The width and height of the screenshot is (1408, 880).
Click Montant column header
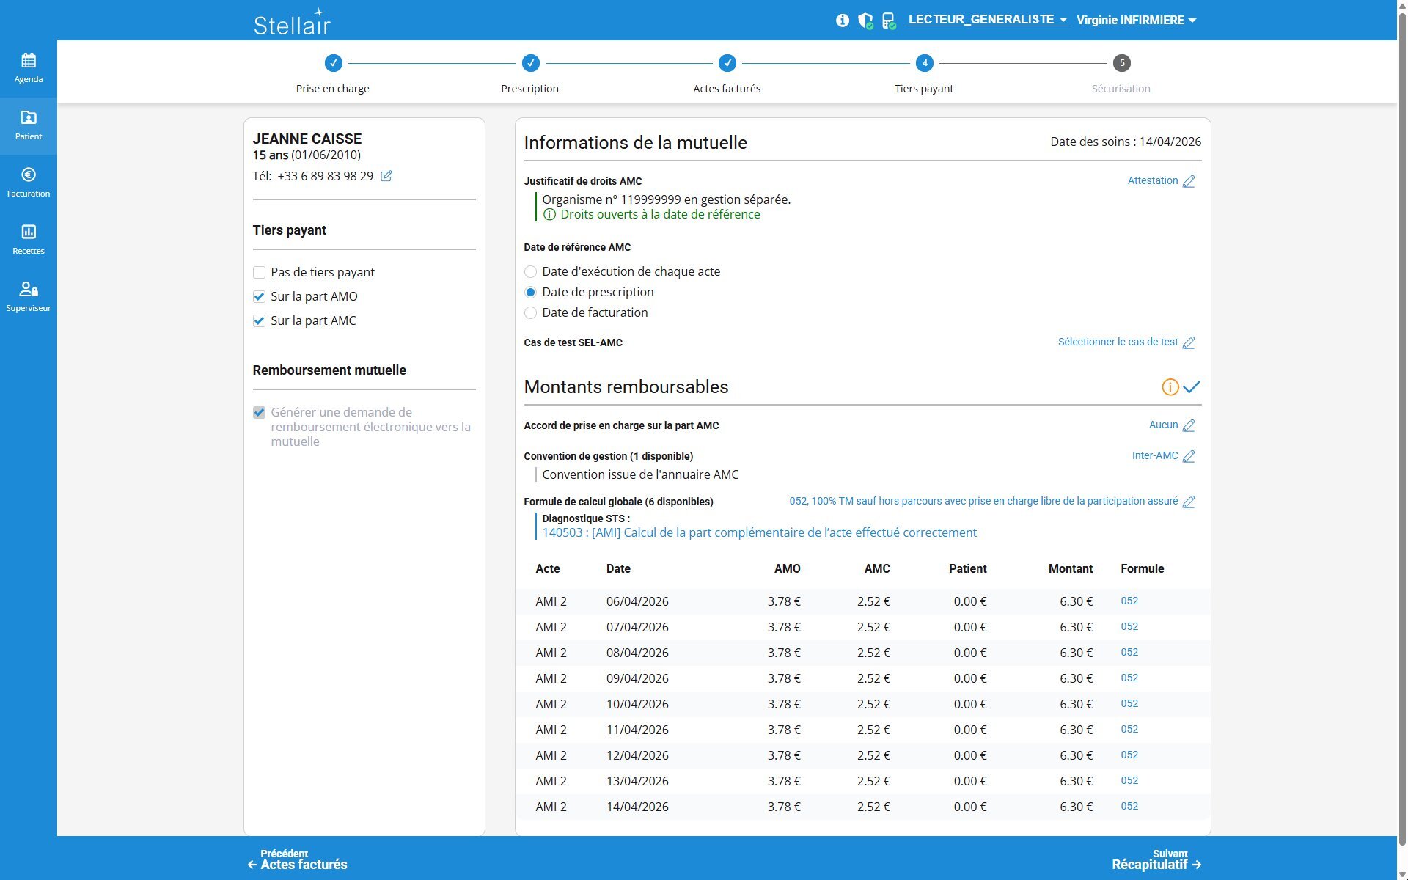coord(1070,569)
